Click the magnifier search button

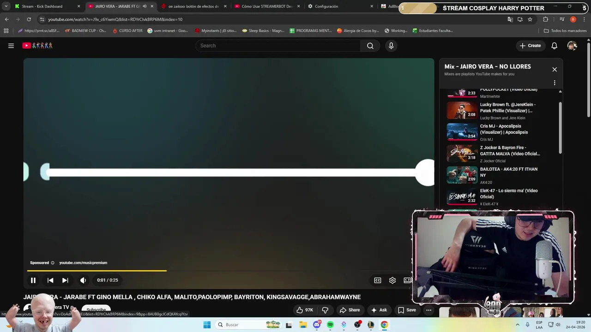370,46
